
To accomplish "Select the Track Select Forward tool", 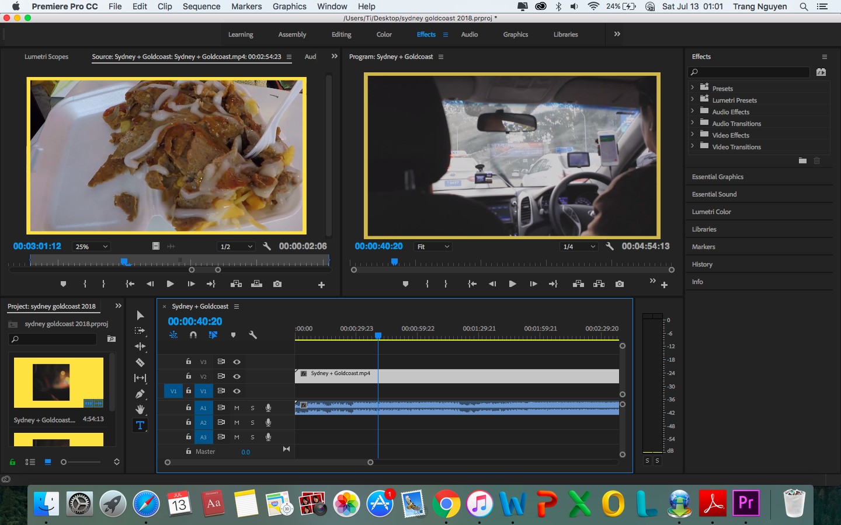I will [140, 331].
